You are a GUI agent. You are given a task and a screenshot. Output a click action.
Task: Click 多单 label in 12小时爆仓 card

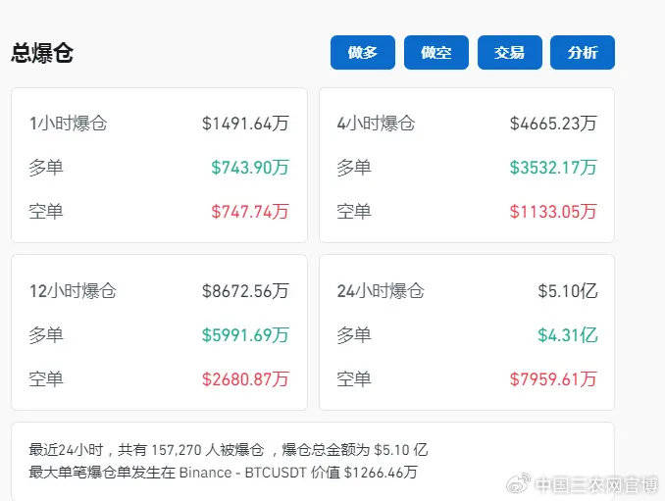[46, 335]
